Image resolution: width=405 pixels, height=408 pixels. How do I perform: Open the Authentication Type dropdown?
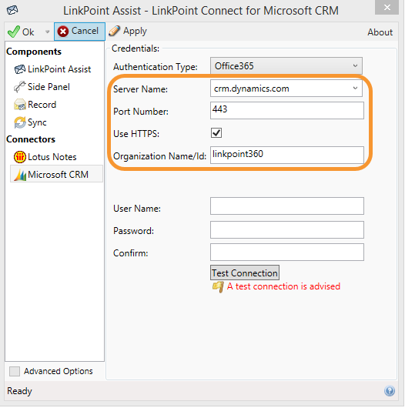[x=286, y=66]
